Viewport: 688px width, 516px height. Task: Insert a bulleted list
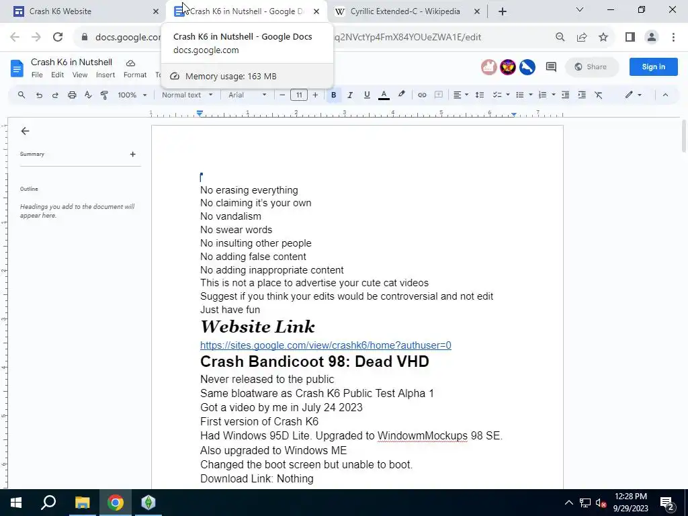tap(520, 95)
